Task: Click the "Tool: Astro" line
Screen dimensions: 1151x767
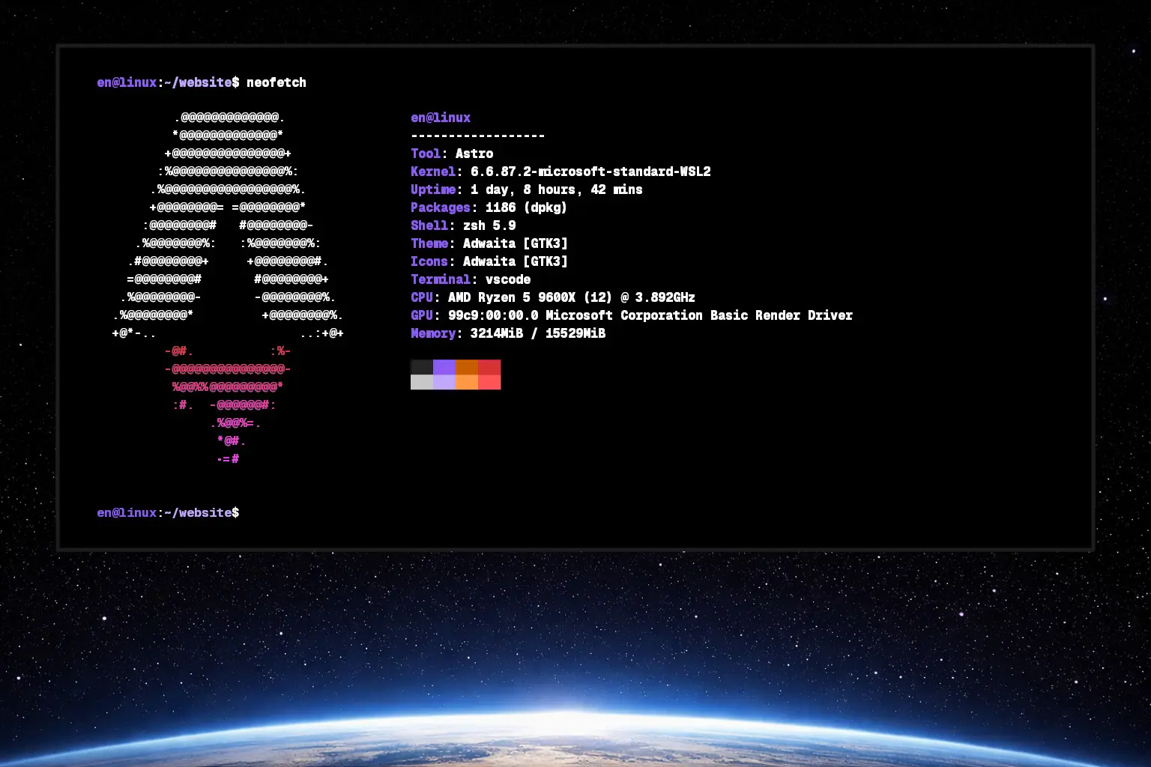Action: [x=452, y=154]
